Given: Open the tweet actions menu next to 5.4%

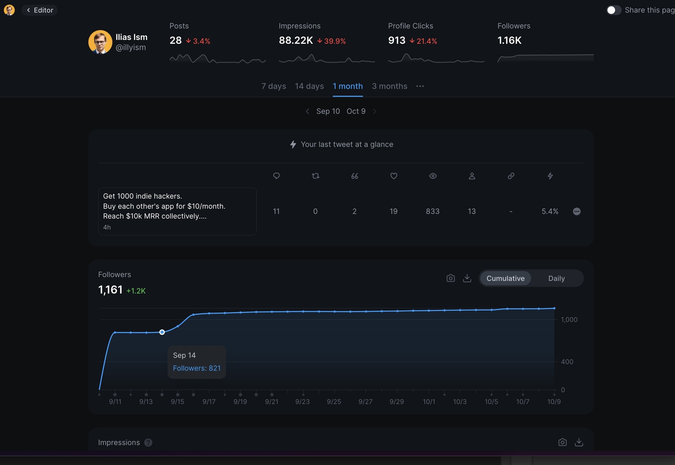Looking at the screenshot, I should coord(577,211).
